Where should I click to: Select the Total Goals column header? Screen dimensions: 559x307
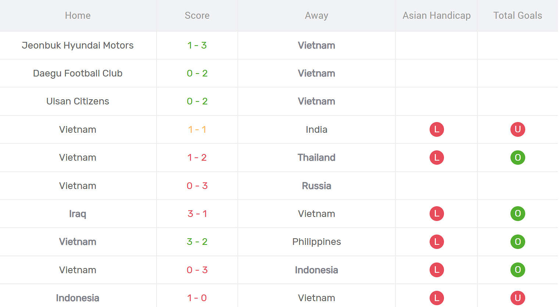click(517, 15)
